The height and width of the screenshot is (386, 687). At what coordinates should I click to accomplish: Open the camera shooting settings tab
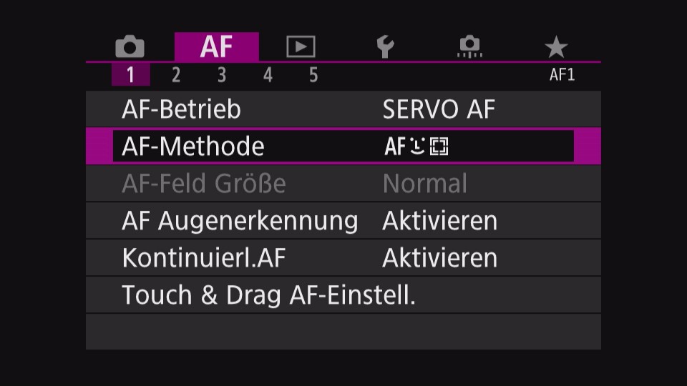point(130,46)
